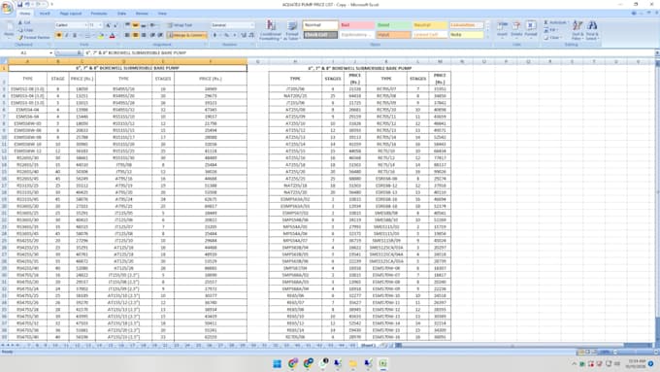Click the Decrease Decimal icon
Image resolution: width=660 pixels, height=372 pixels.
(251, 35)
